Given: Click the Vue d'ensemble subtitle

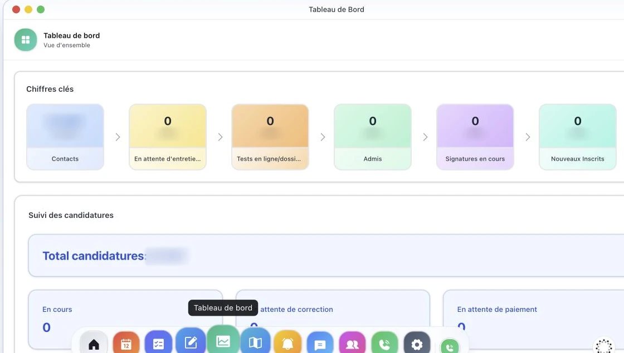Looking at the screenshot, I should pos(67,45).
